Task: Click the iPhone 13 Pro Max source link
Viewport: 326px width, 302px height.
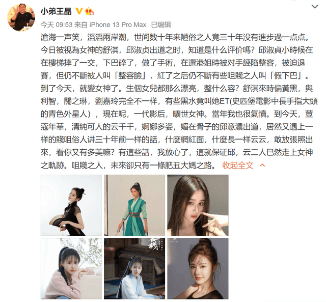Action: pyautogui.click(x=118, y=25)
